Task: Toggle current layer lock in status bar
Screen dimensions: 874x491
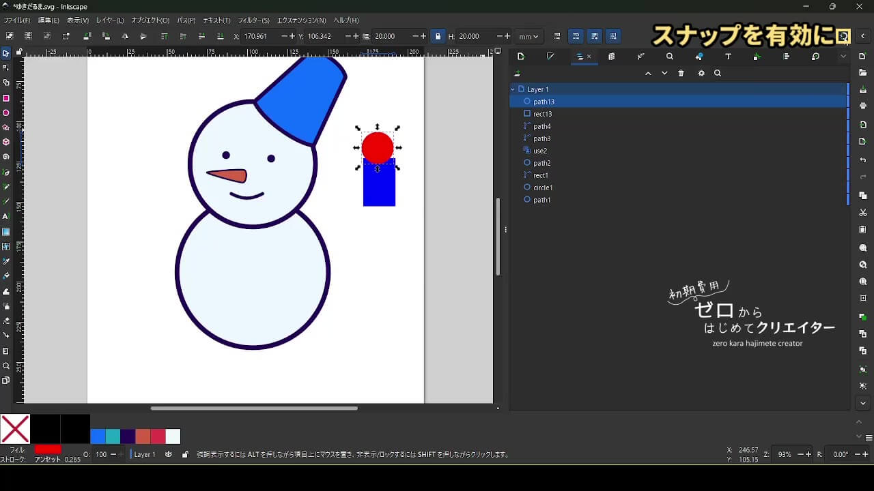Action: pos(185,454)
